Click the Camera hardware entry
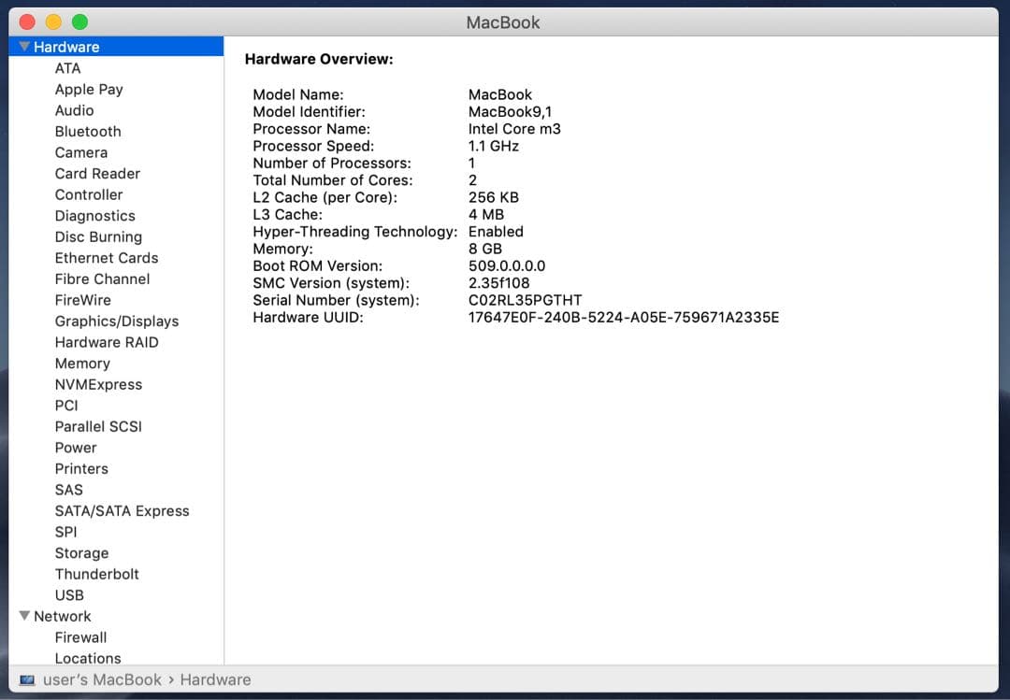This screenshot has width=1010, height=700. (80, 153)
